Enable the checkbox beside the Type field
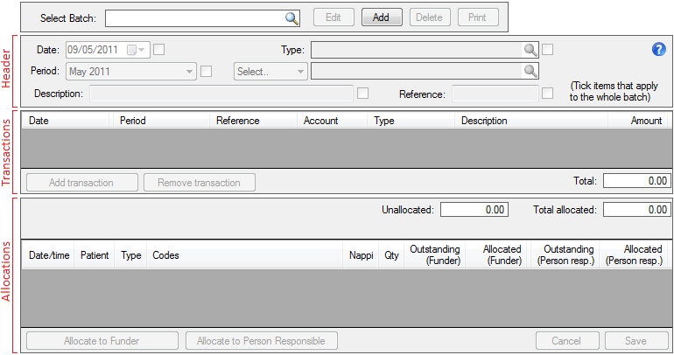This screenshot has width=674, height=355. 548,50
